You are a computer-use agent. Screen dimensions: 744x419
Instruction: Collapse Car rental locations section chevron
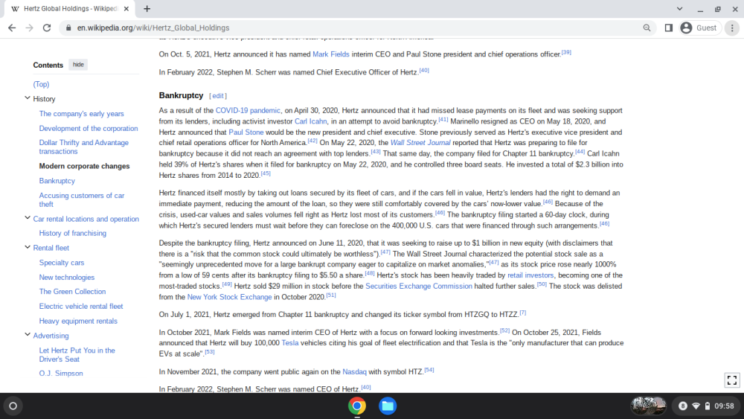(28, 218)
